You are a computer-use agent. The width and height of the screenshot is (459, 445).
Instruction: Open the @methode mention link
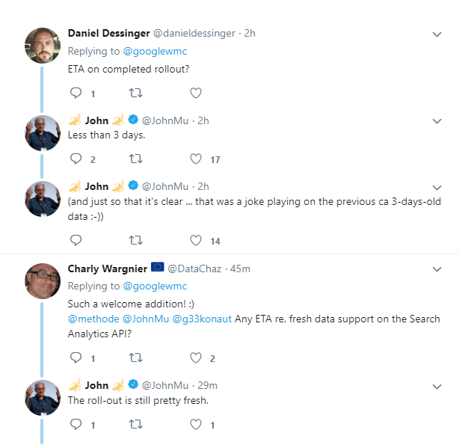(93, 319)
